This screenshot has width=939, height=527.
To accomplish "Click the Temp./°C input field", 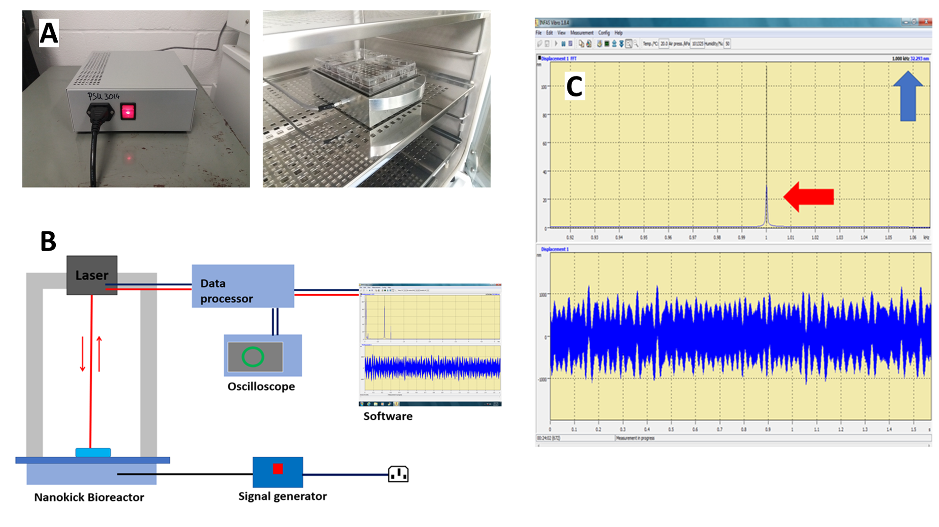I will point(664,43).
